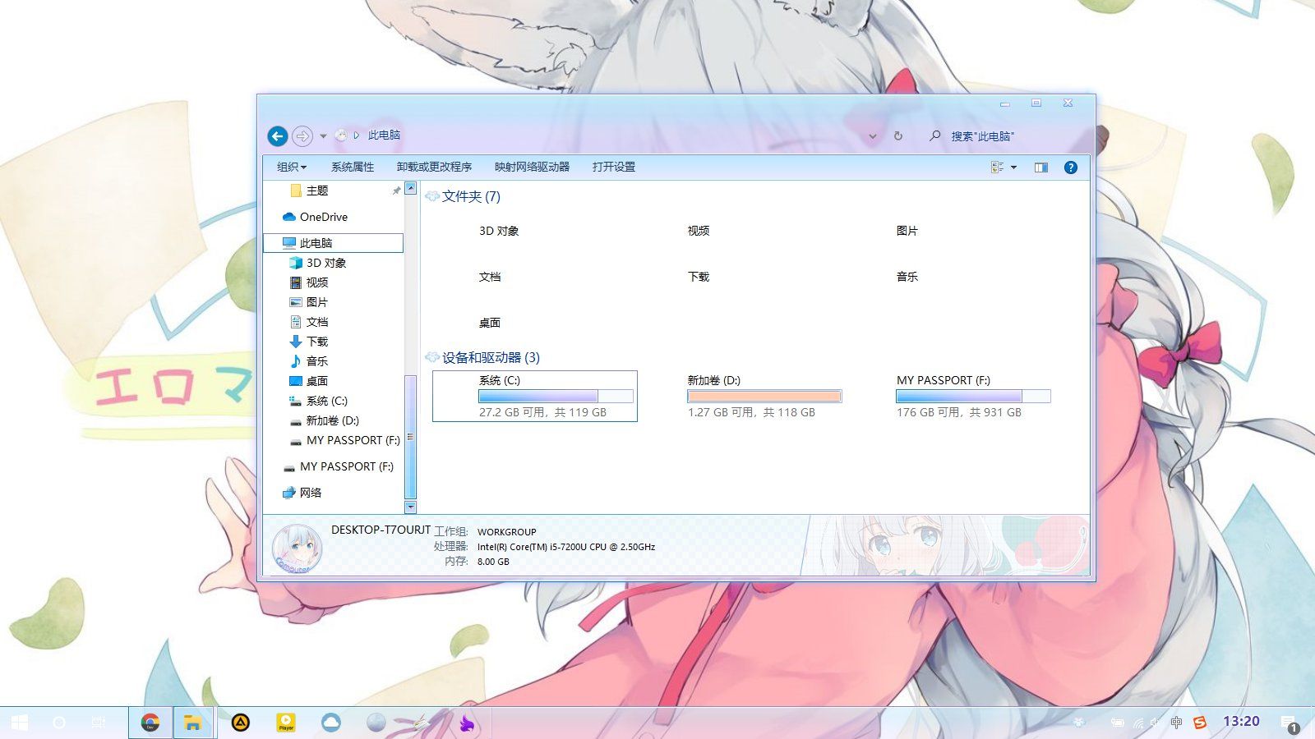
Task: Click 卸载或更改程序 in the toolbar
Action: [434, 167]
